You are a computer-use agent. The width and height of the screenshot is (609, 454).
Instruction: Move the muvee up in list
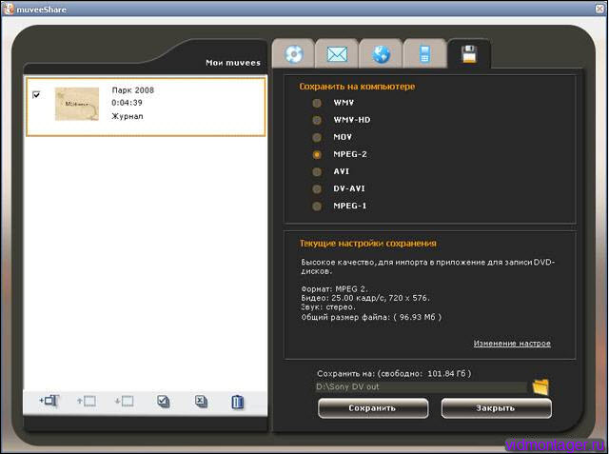point(86,402)
